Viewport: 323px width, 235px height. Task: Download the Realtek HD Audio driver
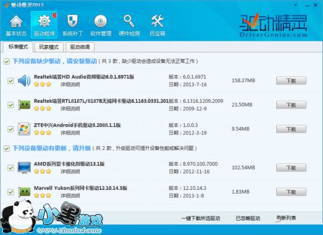point(291,81)
